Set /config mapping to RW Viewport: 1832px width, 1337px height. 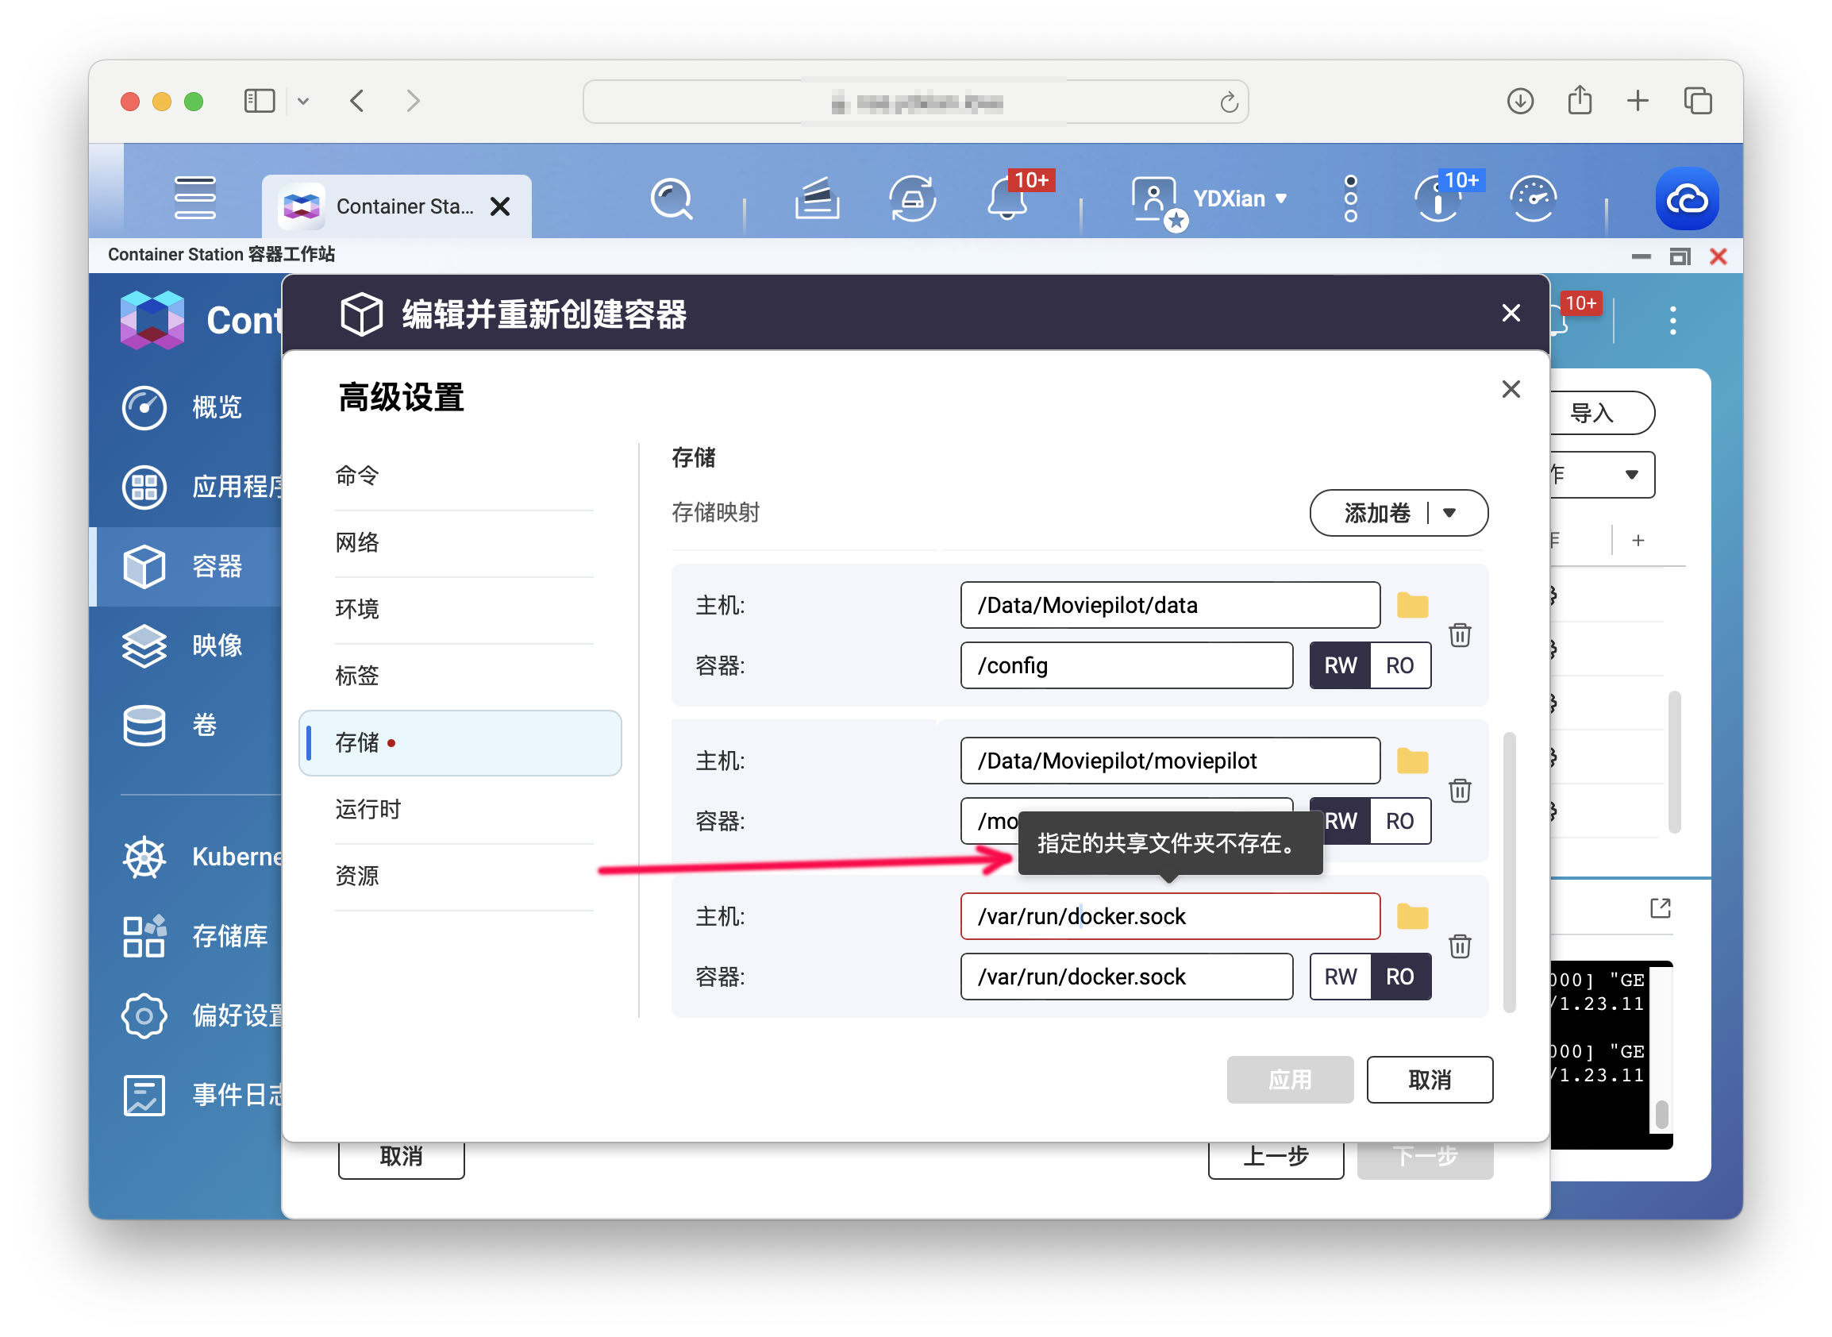coord(1341,665)
